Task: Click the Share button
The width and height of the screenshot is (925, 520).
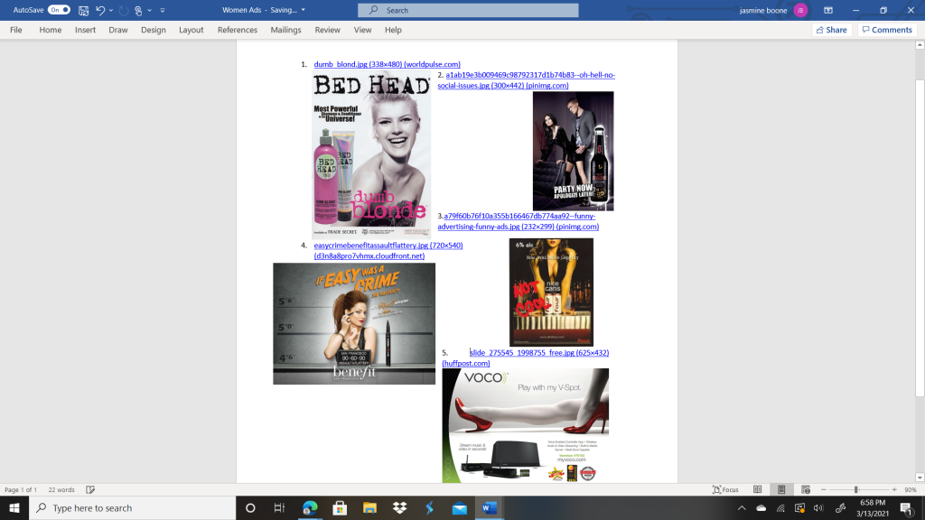Action: (x=832, y=30)
